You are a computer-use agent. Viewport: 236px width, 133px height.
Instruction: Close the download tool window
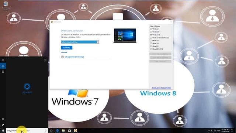tap(171, 22)
